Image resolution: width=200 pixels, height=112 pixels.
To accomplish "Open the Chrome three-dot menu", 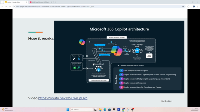I will 198,7.
